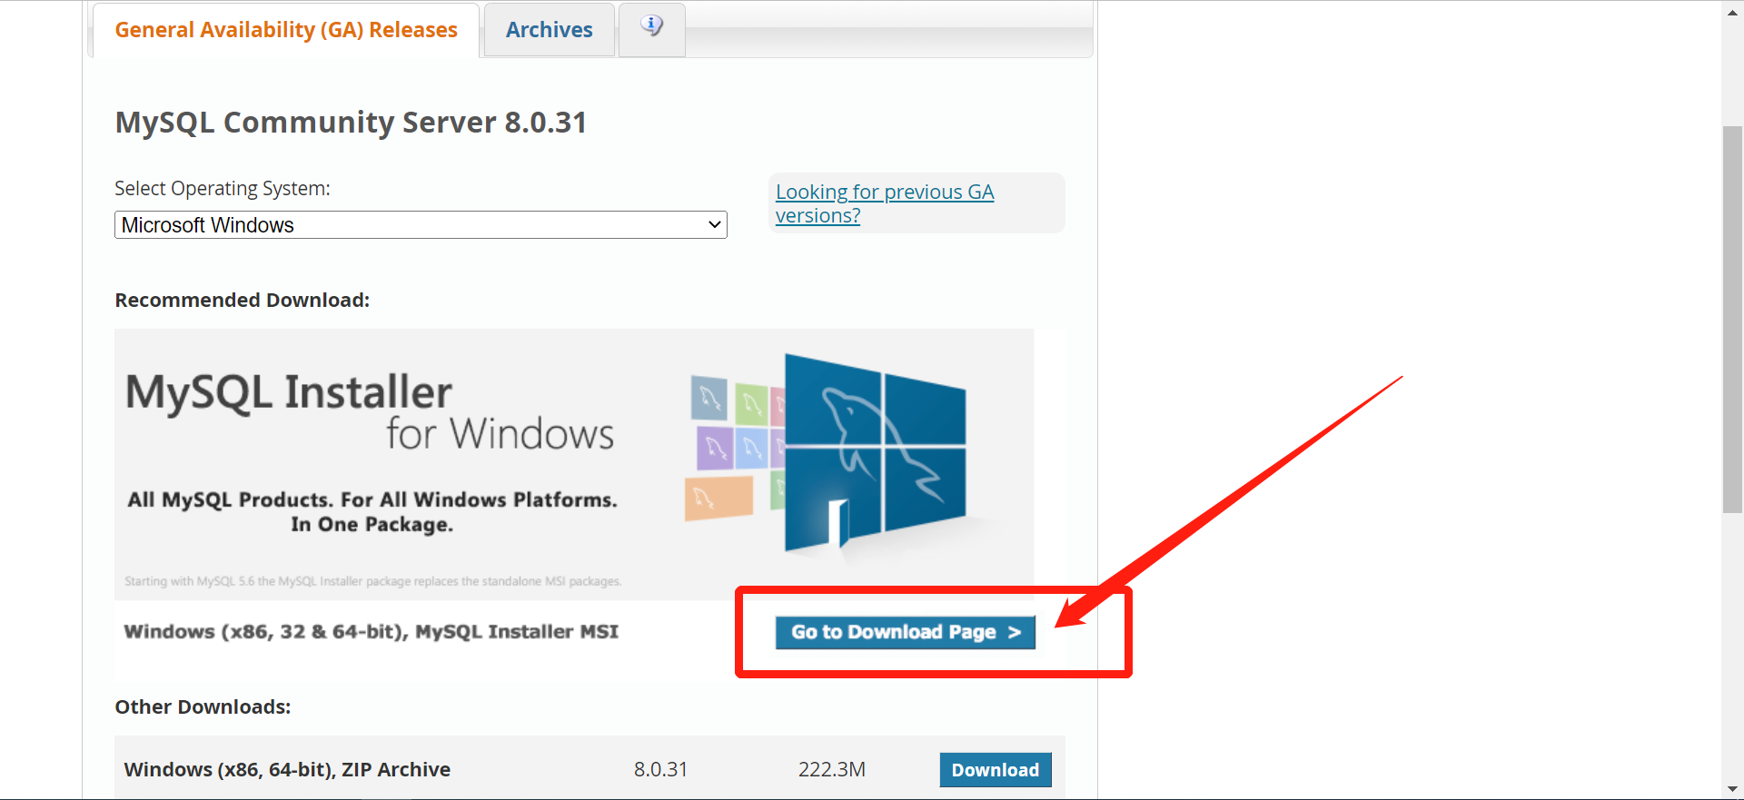This screenshot has height=800, width=1744.
Task: Click the Windows MySQL Installer MSI label
Action: 372,632
